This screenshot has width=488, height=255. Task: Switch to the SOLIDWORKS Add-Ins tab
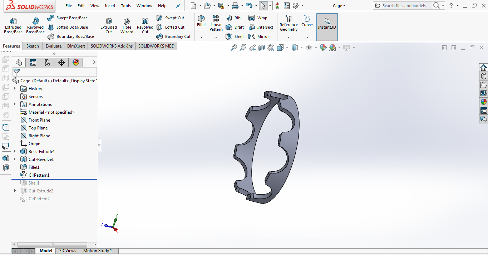coord(112,46)
